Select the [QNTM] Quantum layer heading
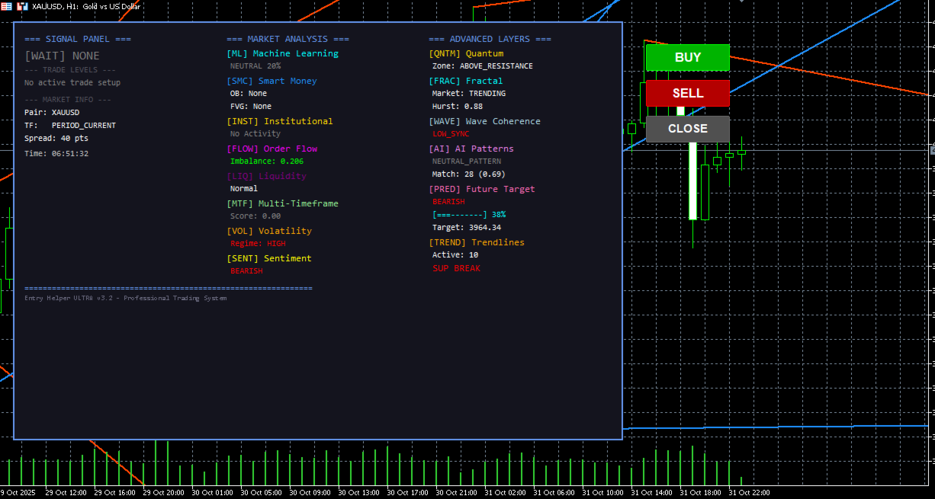 [x=466, y=53]
